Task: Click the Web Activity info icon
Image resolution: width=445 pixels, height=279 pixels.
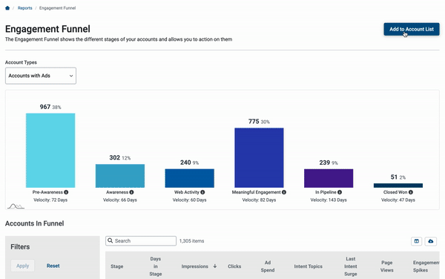Action: [202, 192]
